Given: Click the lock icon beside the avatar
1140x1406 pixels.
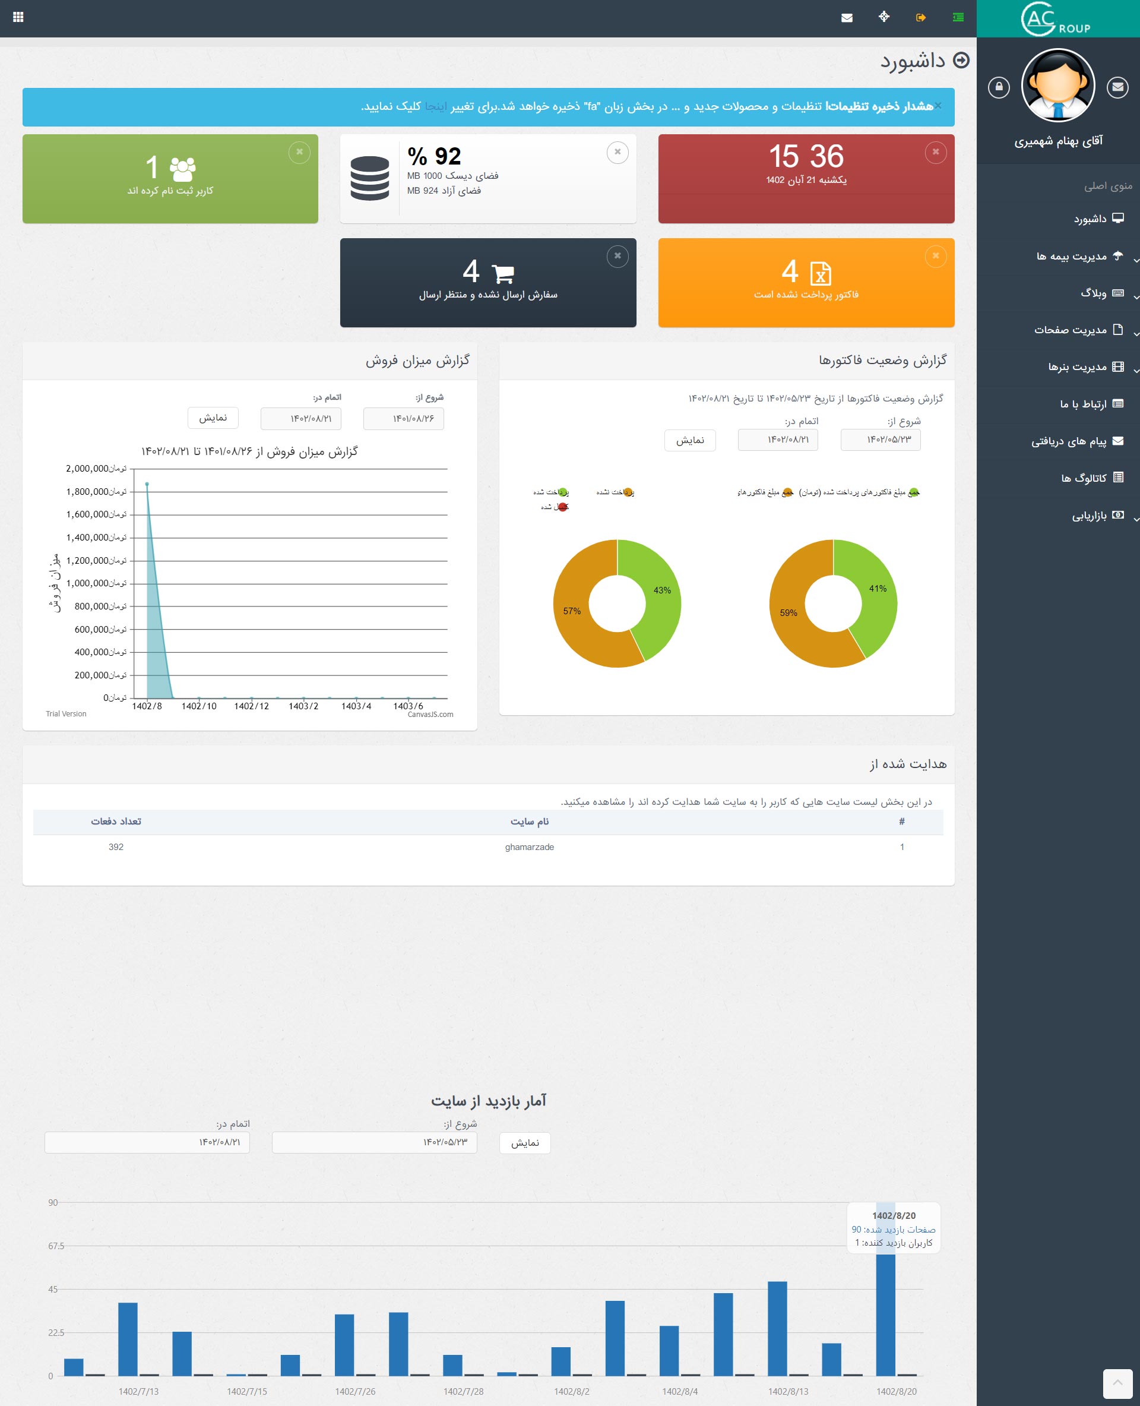Looking at the screenshot, I should tap(999, 87).
